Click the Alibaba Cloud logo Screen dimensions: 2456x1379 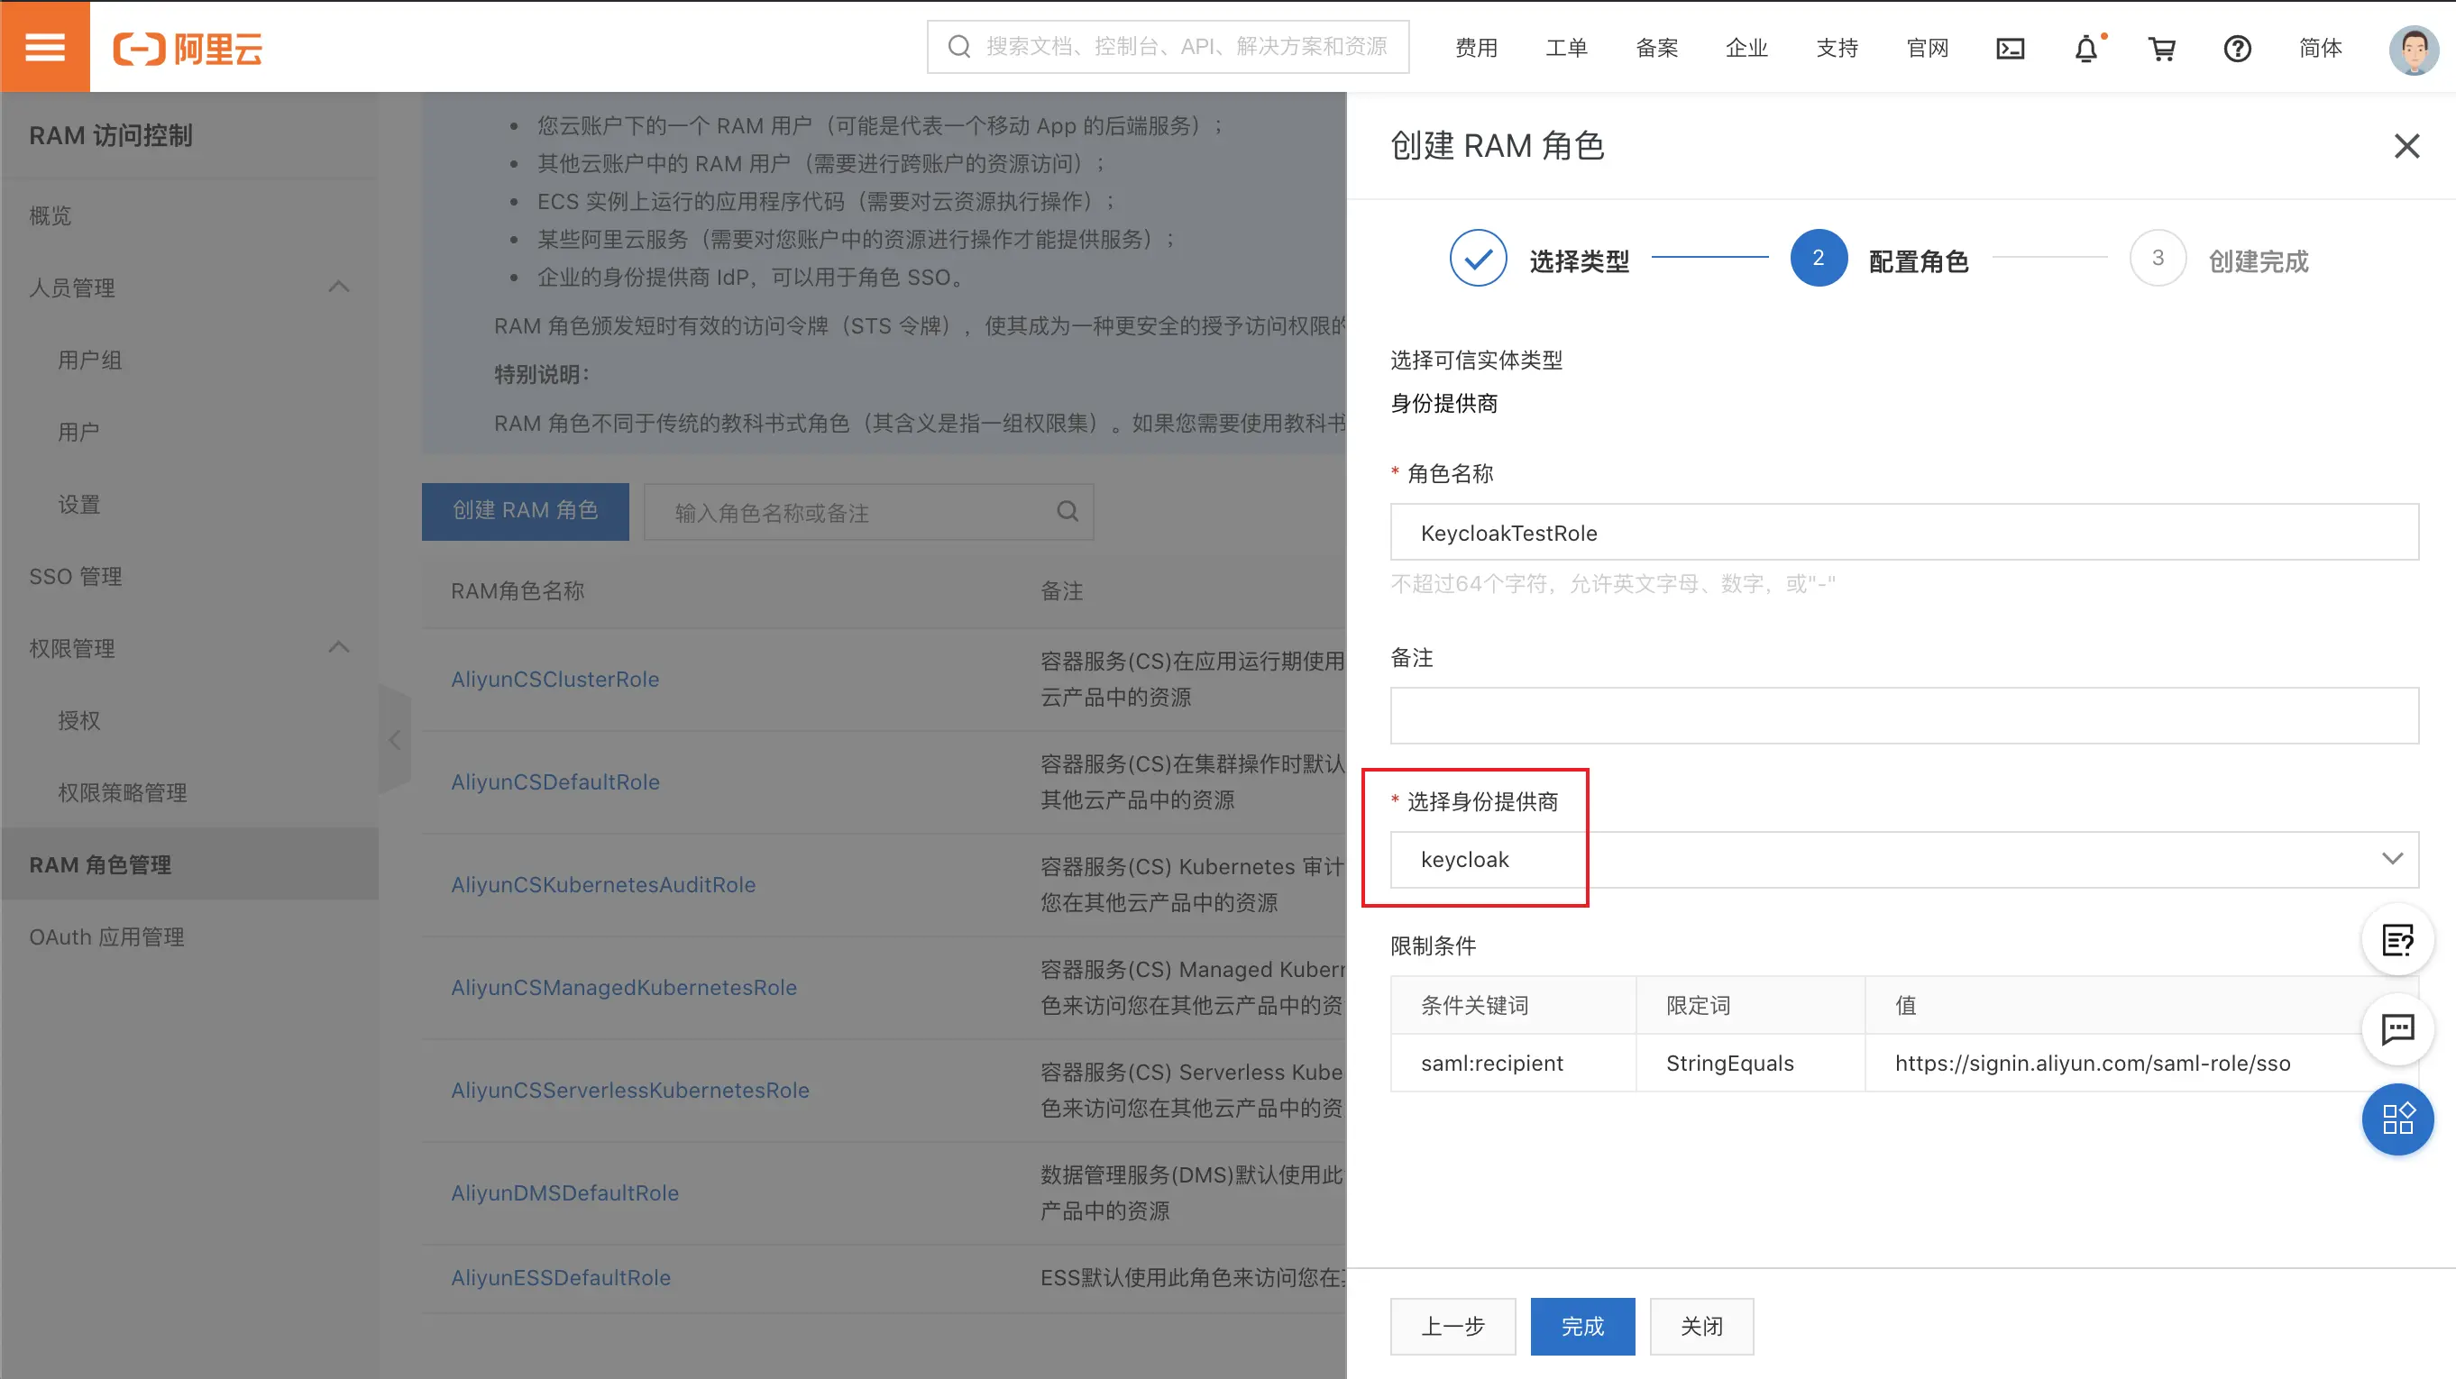tap(187, 48)
